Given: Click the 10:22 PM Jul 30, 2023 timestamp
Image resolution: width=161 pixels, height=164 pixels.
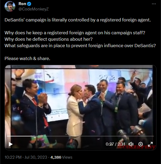Looking at the screenshot, I should pos(26,157).
